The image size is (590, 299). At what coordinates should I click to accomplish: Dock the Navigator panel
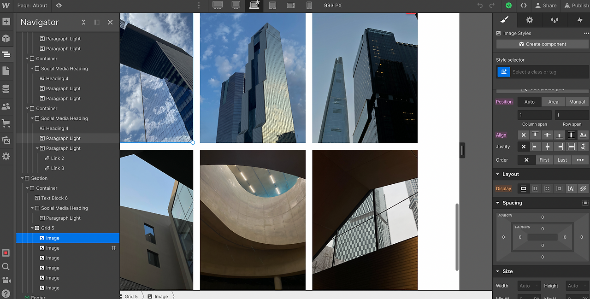[97, 22]
